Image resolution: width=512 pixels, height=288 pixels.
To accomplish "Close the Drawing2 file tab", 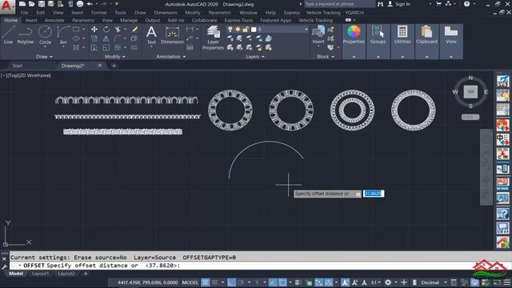I will point(99,66).
